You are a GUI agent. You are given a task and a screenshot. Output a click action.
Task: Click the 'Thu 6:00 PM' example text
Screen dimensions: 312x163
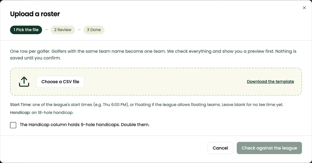(x=115, y=105)
